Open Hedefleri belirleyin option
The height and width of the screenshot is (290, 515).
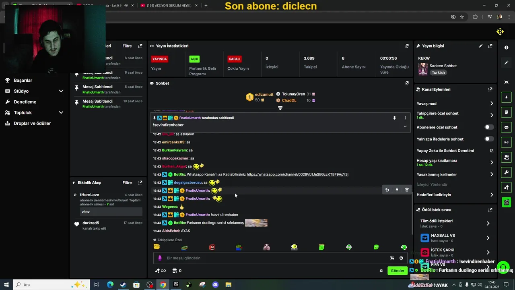(x=455, y=195)
